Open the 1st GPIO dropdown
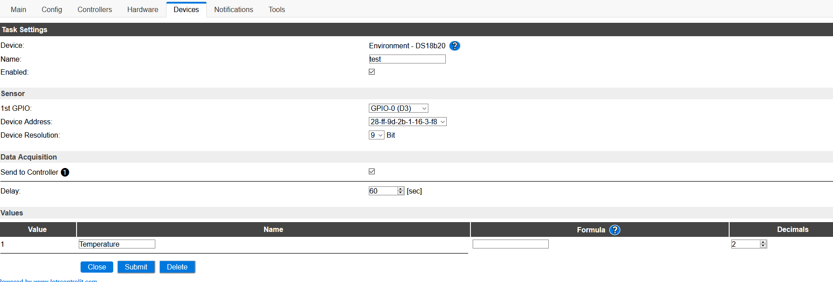 [398, 108]
